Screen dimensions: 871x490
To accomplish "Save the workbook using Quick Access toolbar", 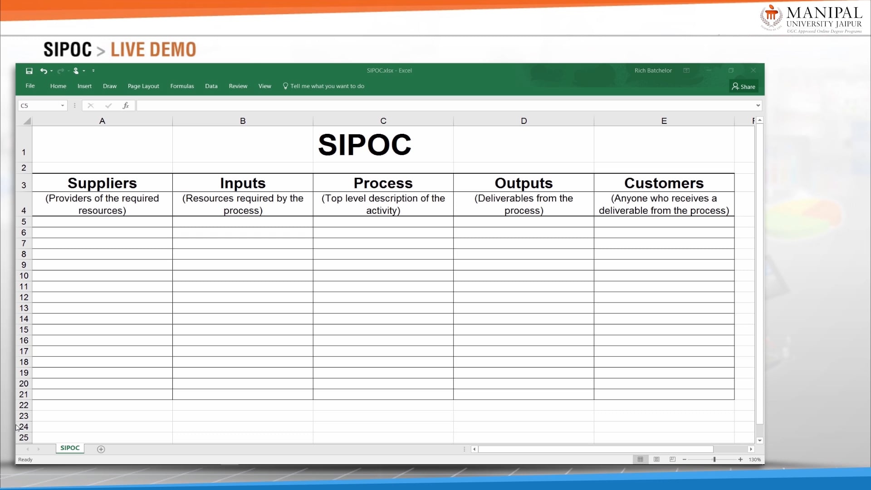I will tap(29, 71).
